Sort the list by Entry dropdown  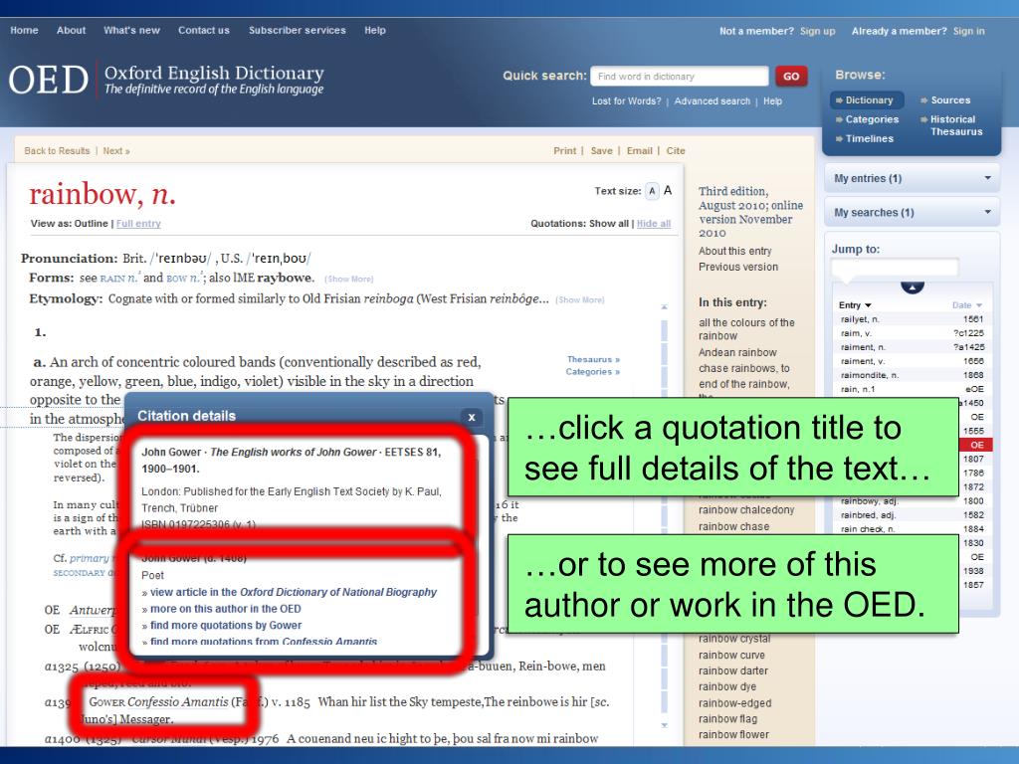coord(855,305)
